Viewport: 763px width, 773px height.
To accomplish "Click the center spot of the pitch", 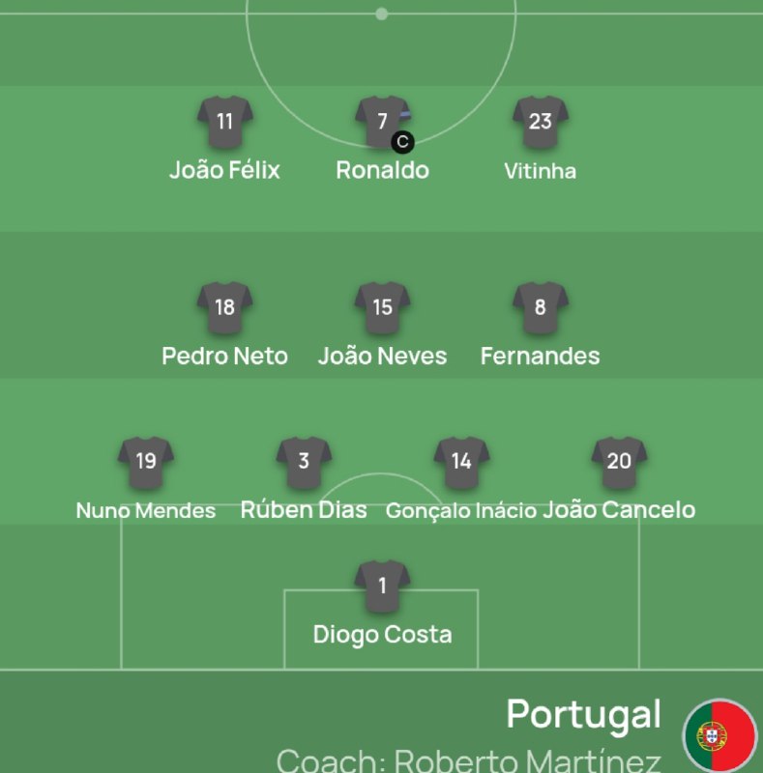I will point(381,14).
